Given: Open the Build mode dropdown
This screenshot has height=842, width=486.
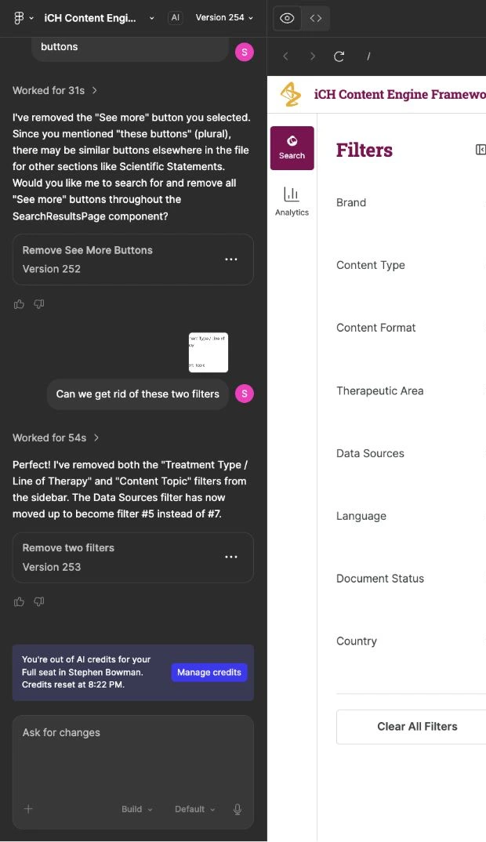Looking at the screenshot, I should coord(137,809).
